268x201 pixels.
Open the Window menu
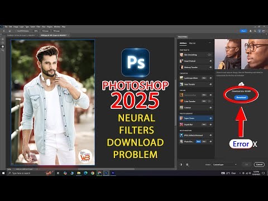(57, 27)
